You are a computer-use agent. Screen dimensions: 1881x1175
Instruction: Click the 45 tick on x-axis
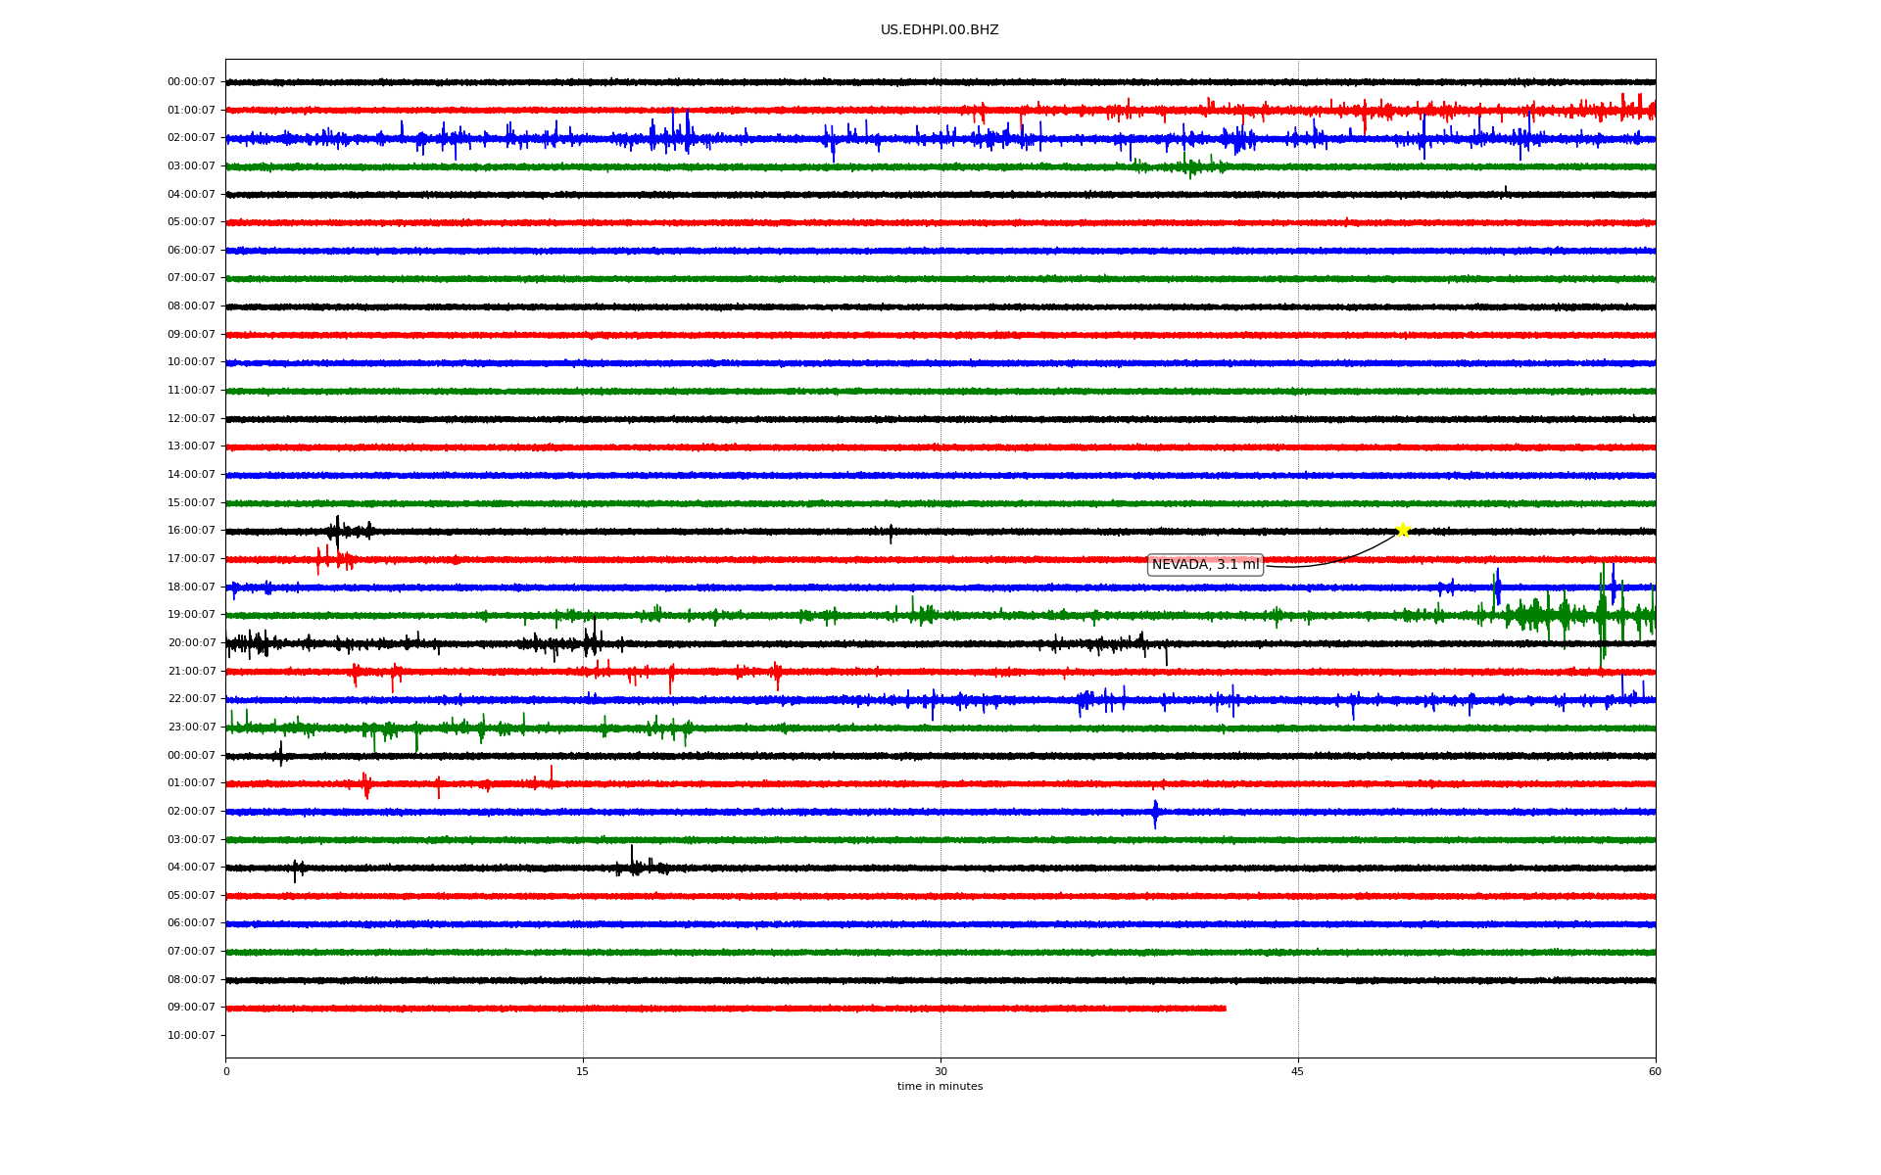(x=1297, y=1072)
